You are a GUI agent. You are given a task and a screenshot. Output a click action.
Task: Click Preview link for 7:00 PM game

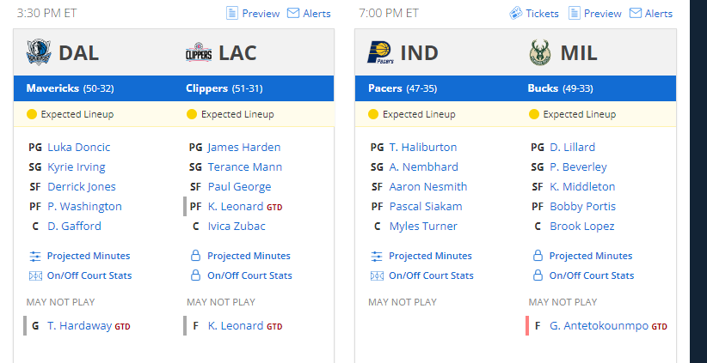pyautogui.click(x=602, y=14)
